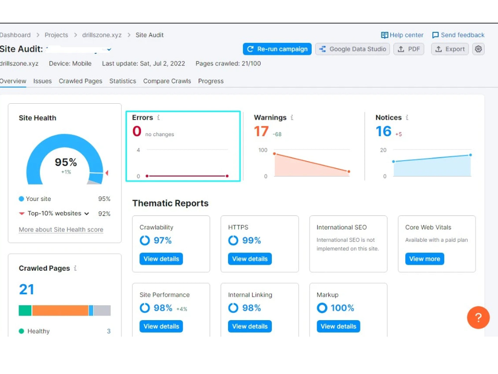Go to Projects breadcrumb
The image size is (498, 374).
[x=56, y=35]
